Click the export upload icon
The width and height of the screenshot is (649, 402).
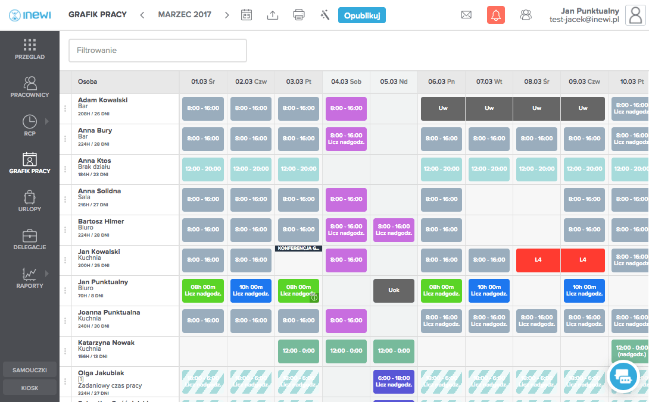pos(273,15)
